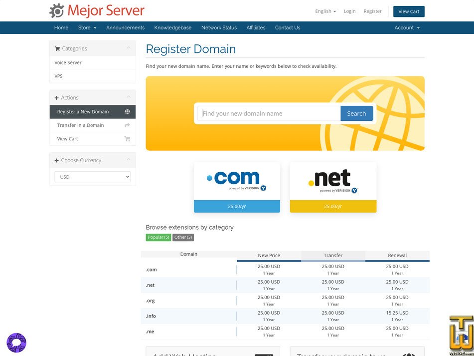Click the .net 25.00/yr price bar
The height and width of the screenshot is (356, 474).
tap(333, 206)
